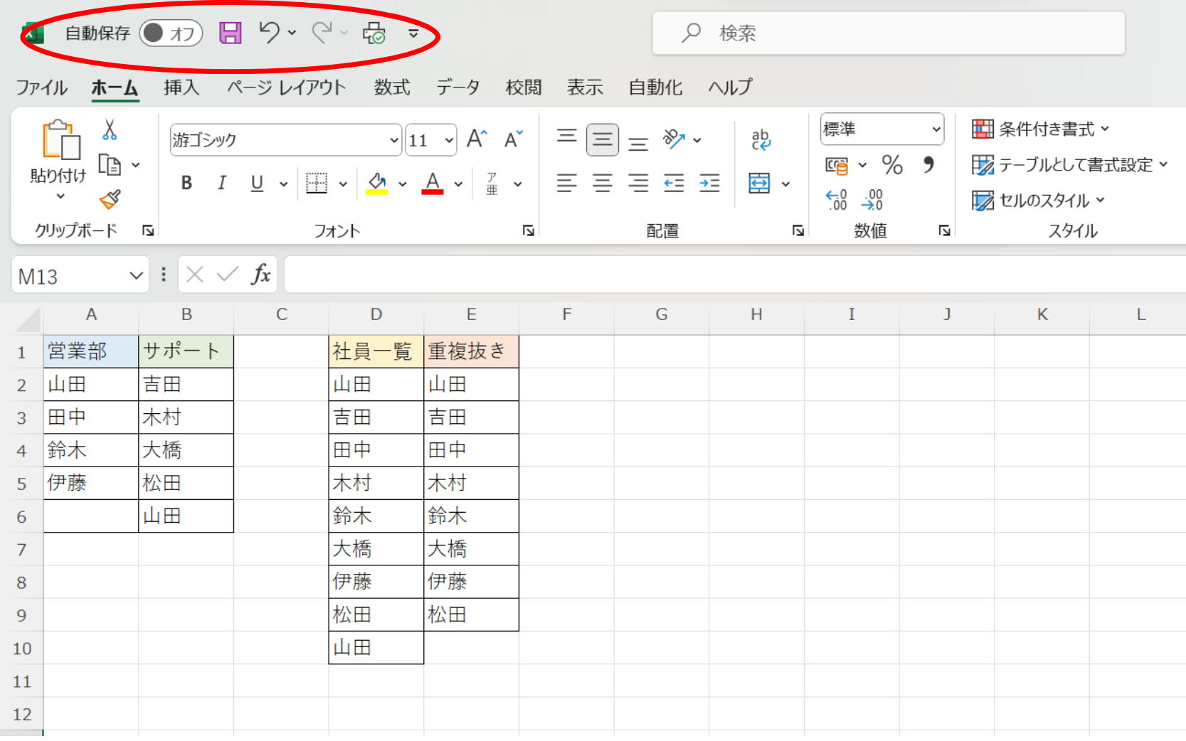Toggle middle vertical alignment
This screenshot has height=741, width=1186.
pos(603,139)
